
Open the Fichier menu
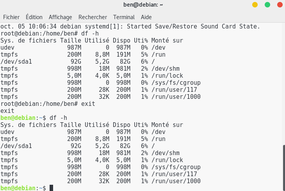point(11,17)
